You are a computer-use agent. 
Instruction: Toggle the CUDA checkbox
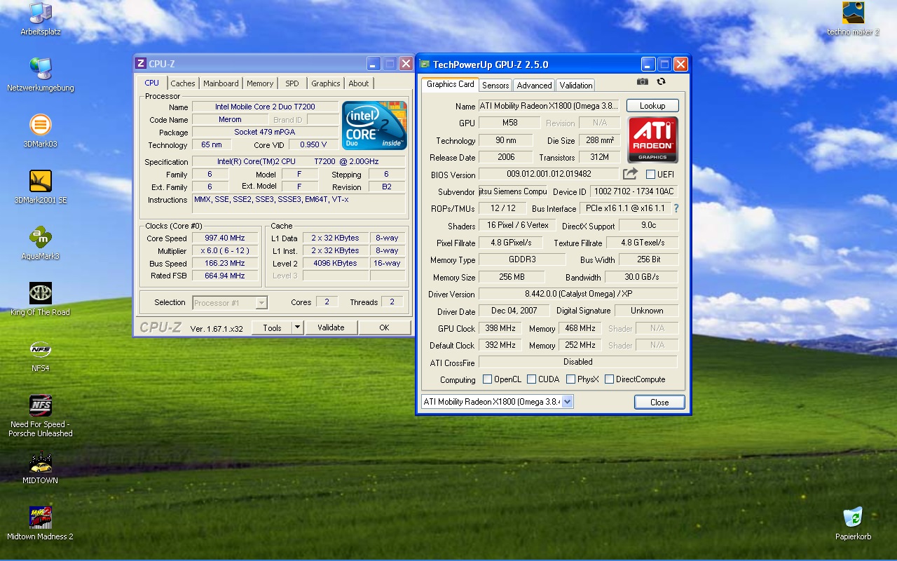point(531,379)
